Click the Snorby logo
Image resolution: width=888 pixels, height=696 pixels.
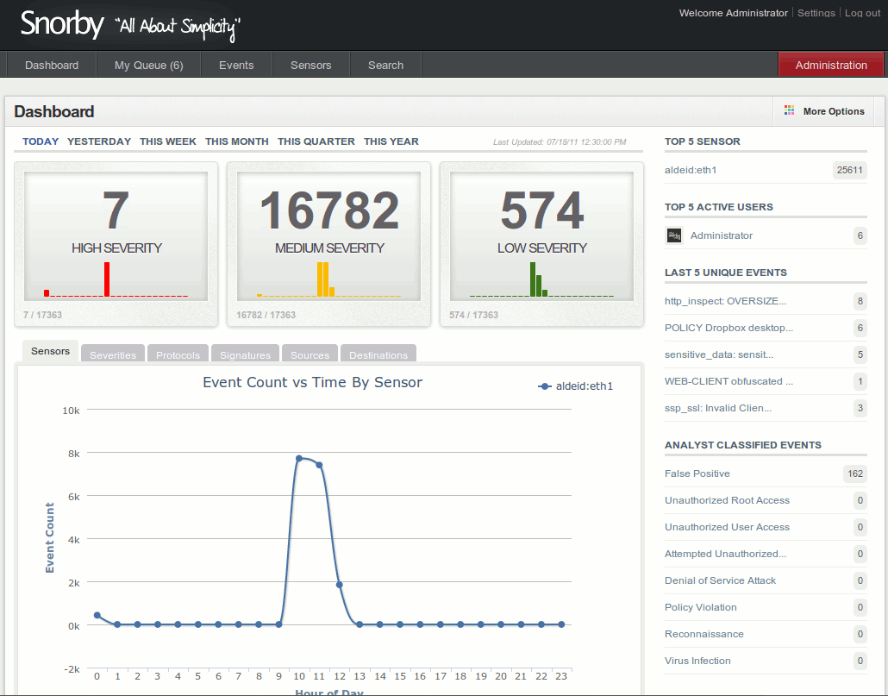point(62,24)
